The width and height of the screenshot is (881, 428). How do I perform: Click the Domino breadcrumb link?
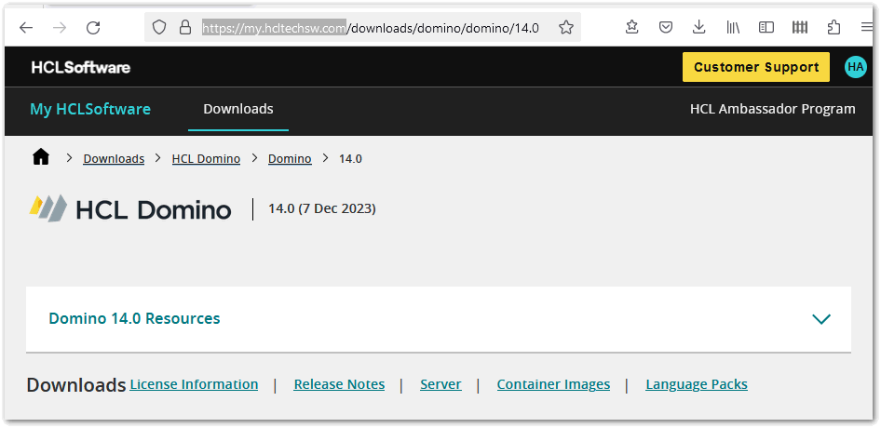290,159
